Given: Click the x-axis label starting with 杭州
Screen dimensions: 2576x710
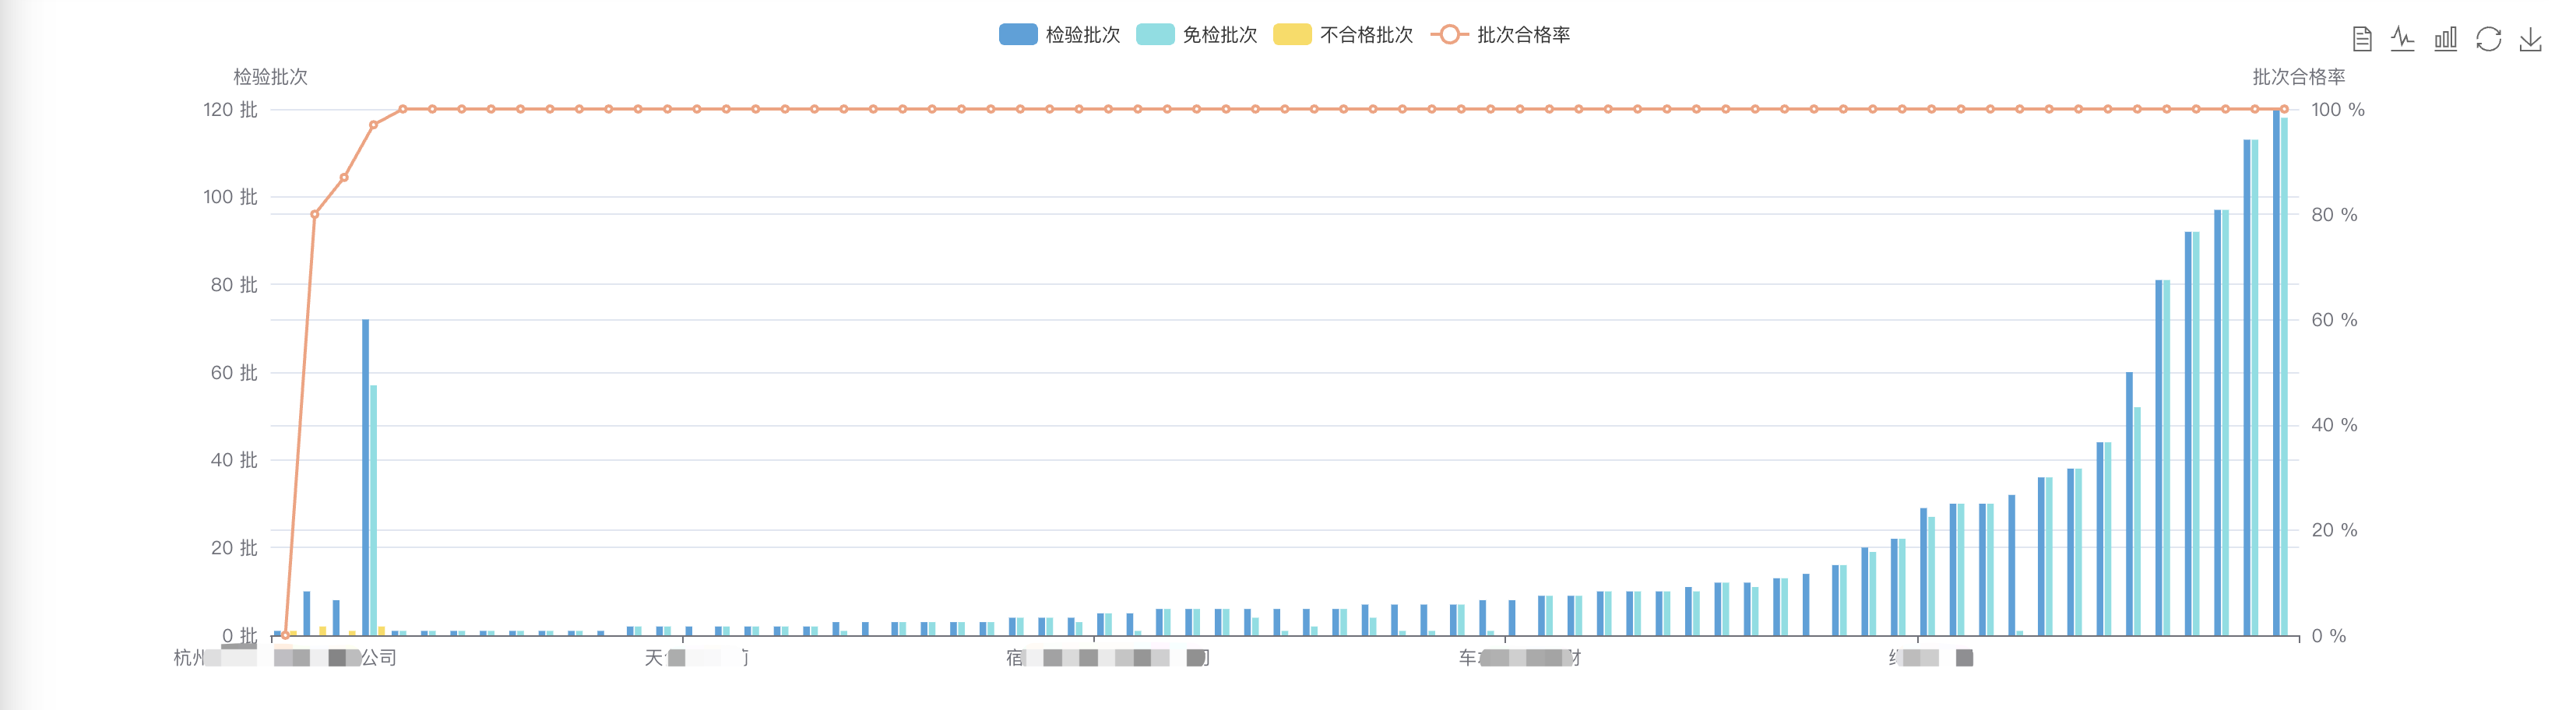Looking at the screenshot, I should [285, 658].
